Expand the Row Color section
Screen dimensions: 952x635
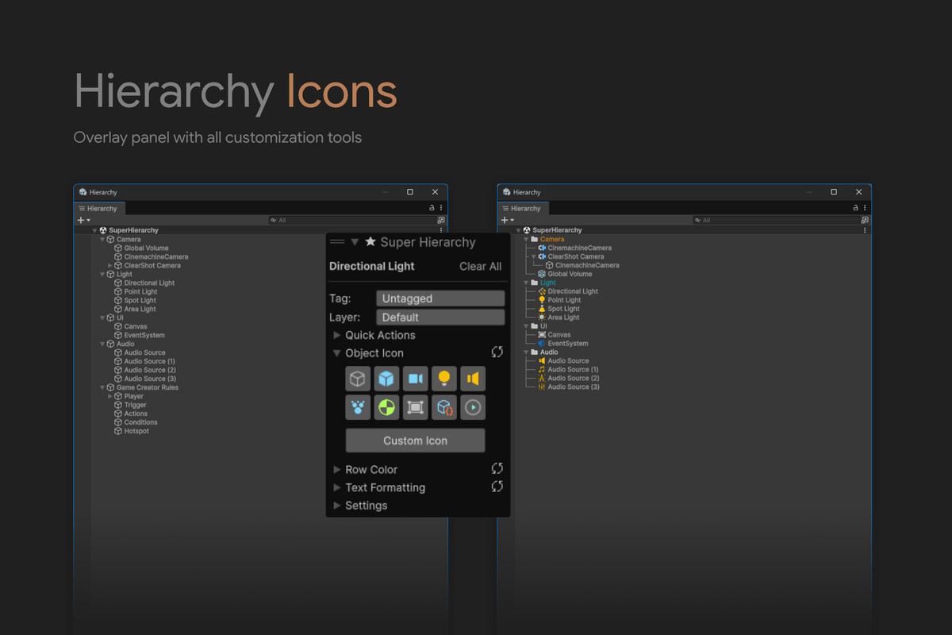[x=337, y=469]
